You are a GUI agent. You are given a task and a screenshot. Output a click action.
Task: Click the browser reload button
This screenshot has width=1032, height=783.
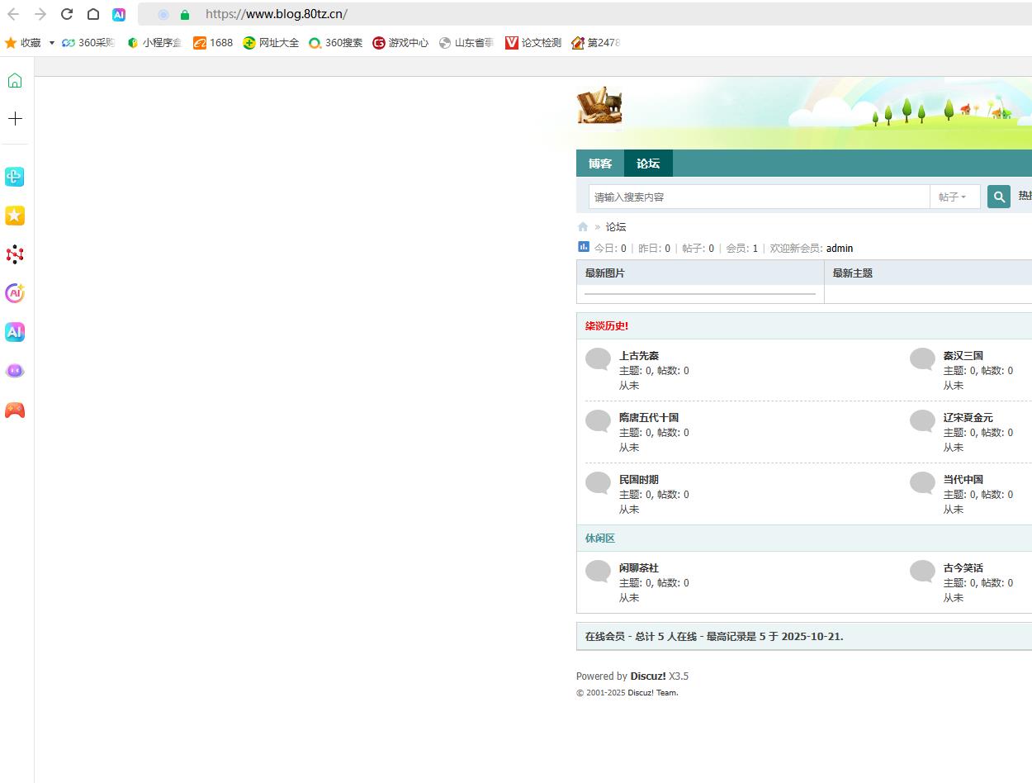click(x=67, y=14)
